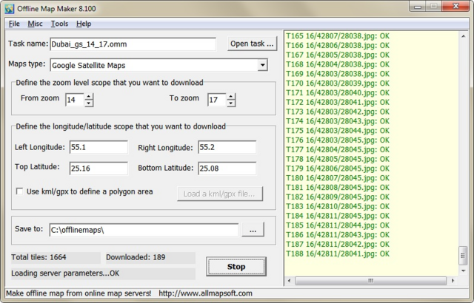Open the Tools menu
Viewport: 474px width, 303px height.
coord(59,24)
